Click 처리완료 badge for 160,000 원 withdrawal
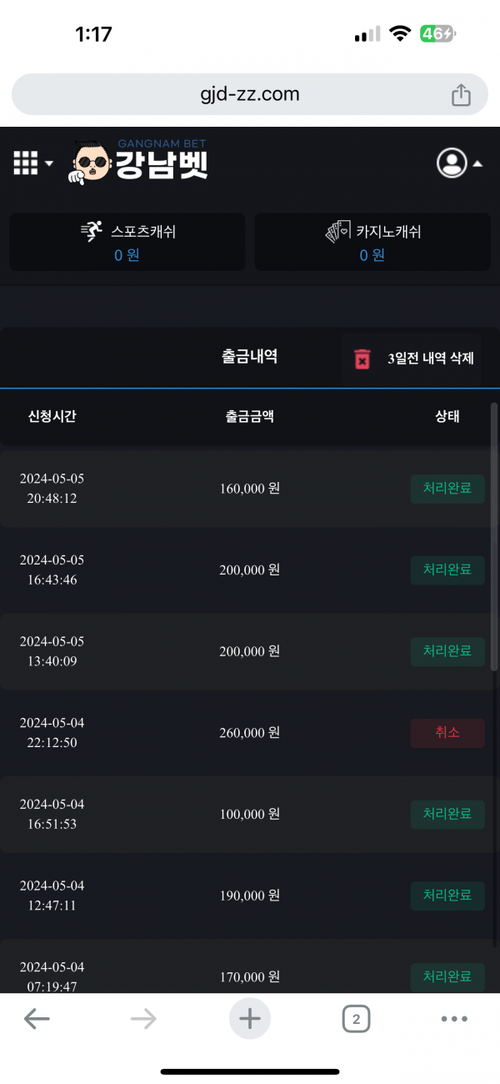 pyautogui.click(x=447, y=489)
